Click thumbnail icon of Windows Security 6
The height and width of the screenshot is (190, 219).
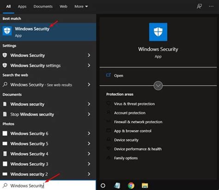[5, 133]
